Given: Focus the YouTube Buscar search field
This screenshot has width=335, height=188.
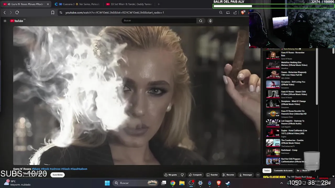Looking at the screenshot, I should click(159, 21).
